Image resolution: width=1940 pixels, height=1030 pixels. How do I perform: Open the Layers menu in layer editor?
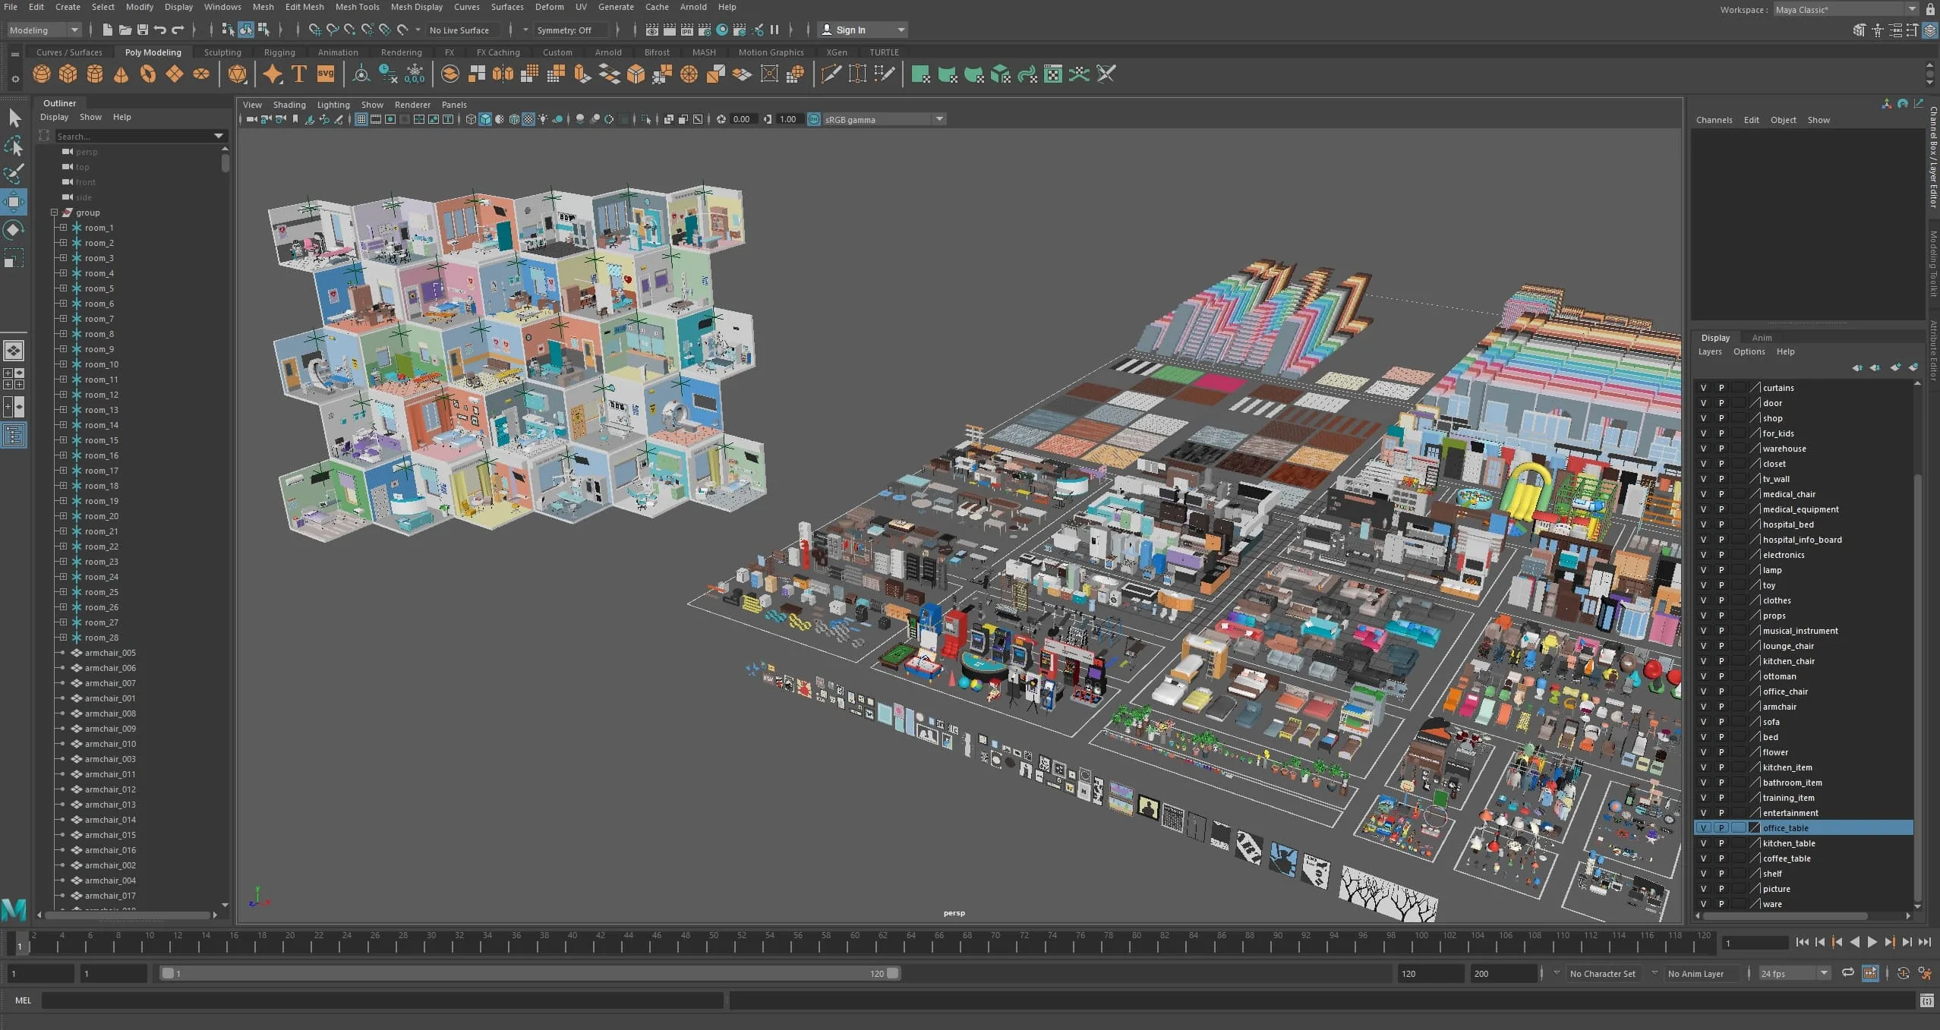click(1710, 351)
